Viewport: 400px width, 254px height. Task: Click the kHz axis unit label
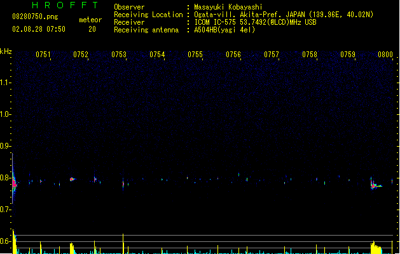pos(6,51)
